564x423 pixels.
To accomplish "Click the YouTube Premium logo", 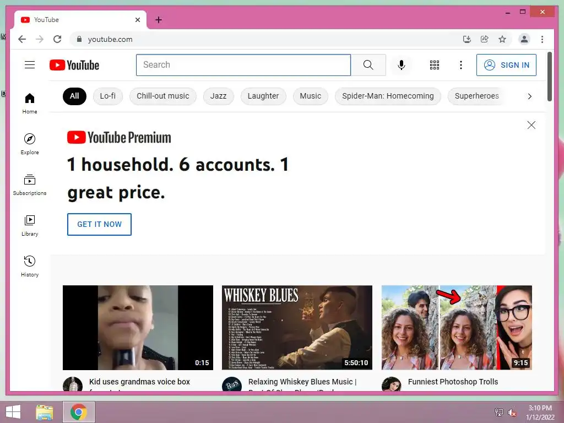I will coord(119,137).
